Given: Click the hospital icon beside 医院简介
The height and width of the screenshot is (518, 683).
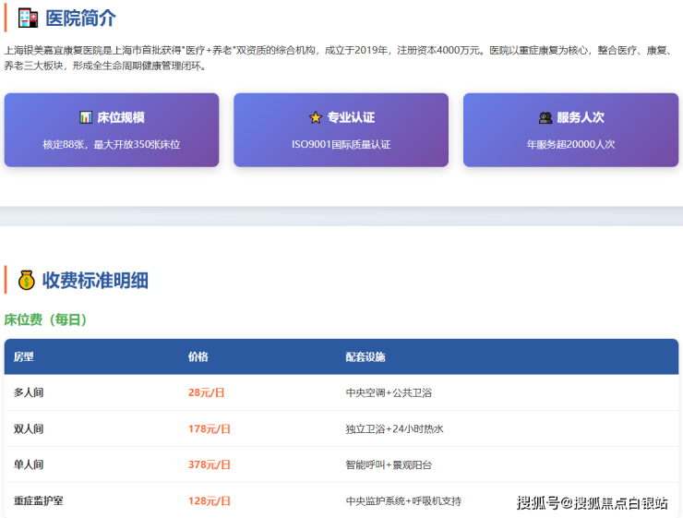Looking at the screenshot, I should (28, 18).
